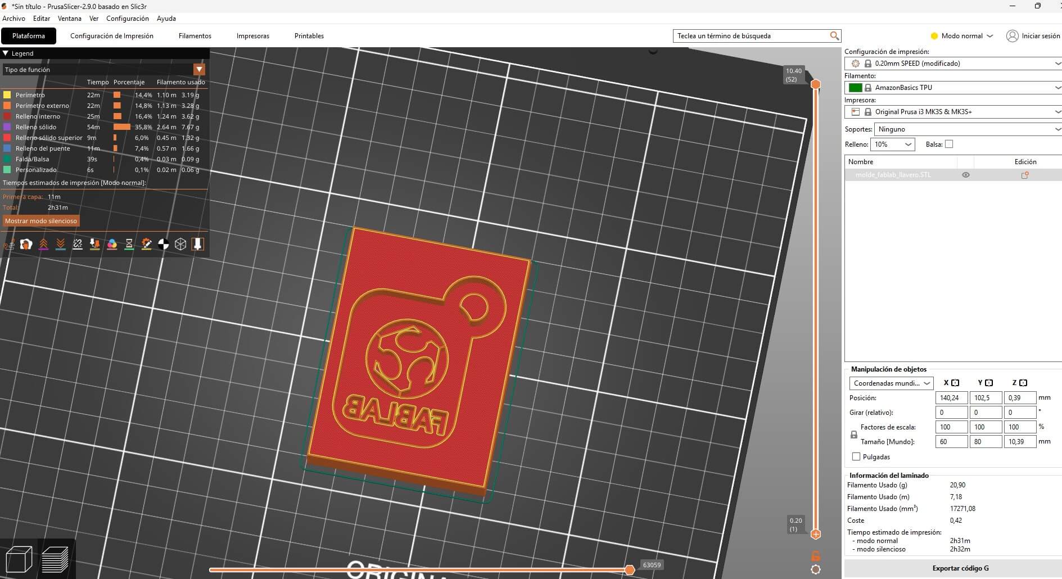Click Exportar código G button

[960, 568]
